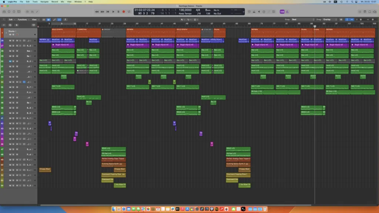
Task: Enable the purple count-in button
Action: click(282, 12)
